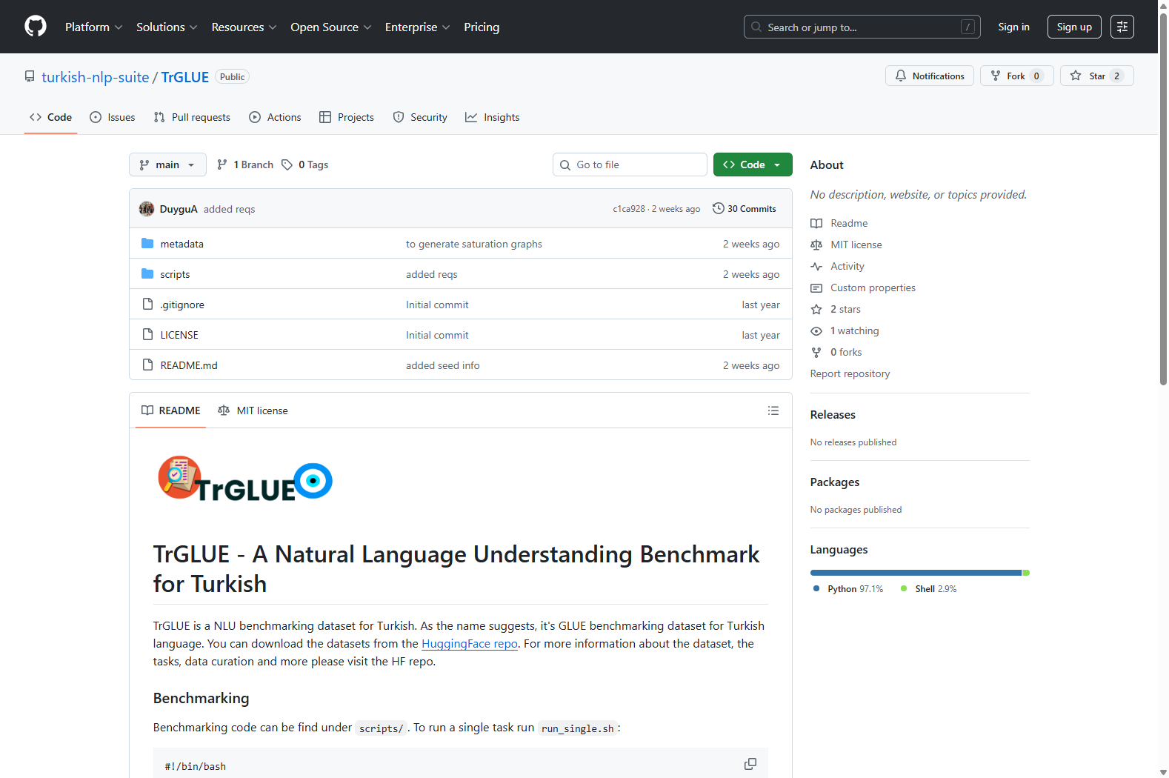Viewport: 1169px width, 778px height.
Task: Click DuyguA's avatar thumbnail
Action: tap(147, 209)
